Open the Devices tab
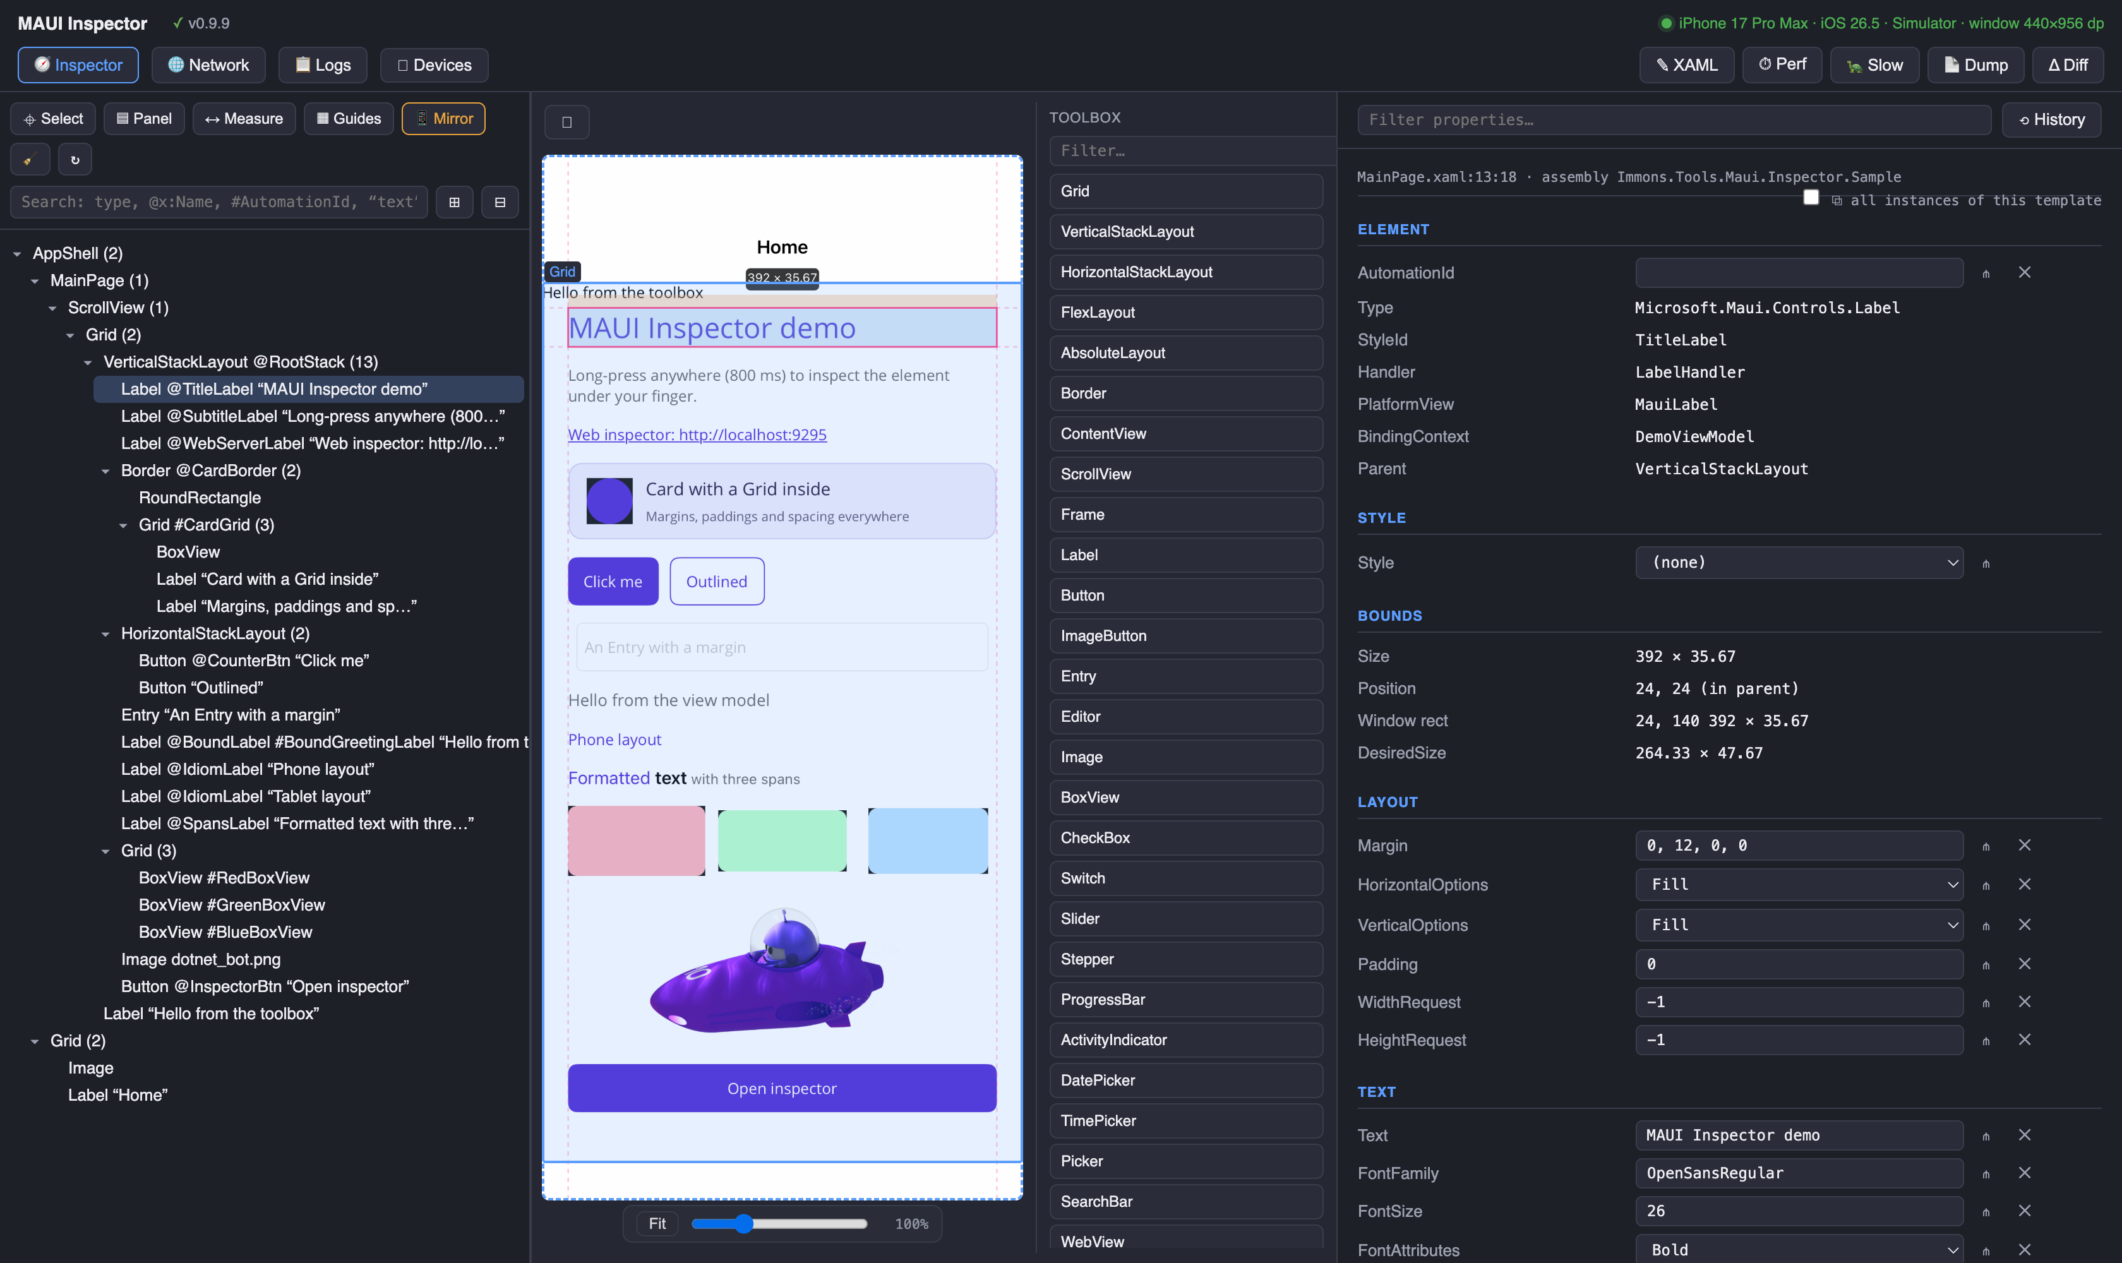 (434, 64)
